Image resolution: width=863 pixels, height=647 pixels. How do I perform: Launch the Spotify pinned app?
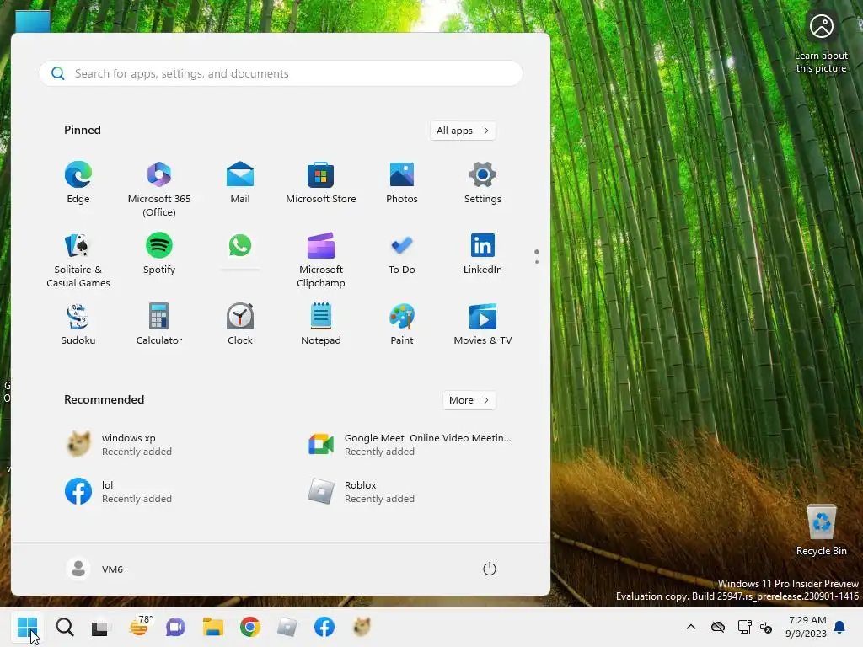(x=159, y=254)
